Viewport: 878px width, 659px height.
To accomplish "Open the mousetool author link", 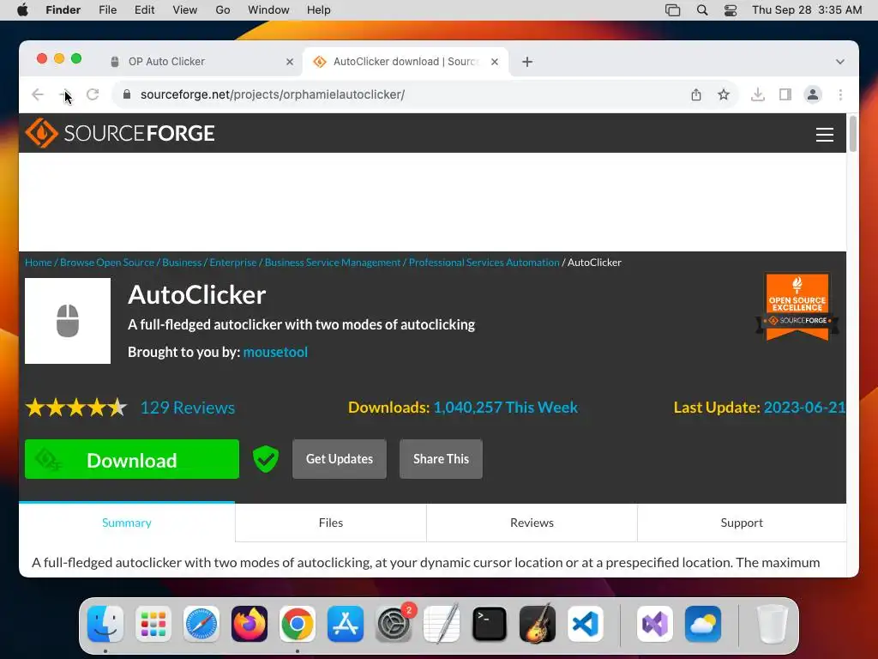I will pos(275,352).
